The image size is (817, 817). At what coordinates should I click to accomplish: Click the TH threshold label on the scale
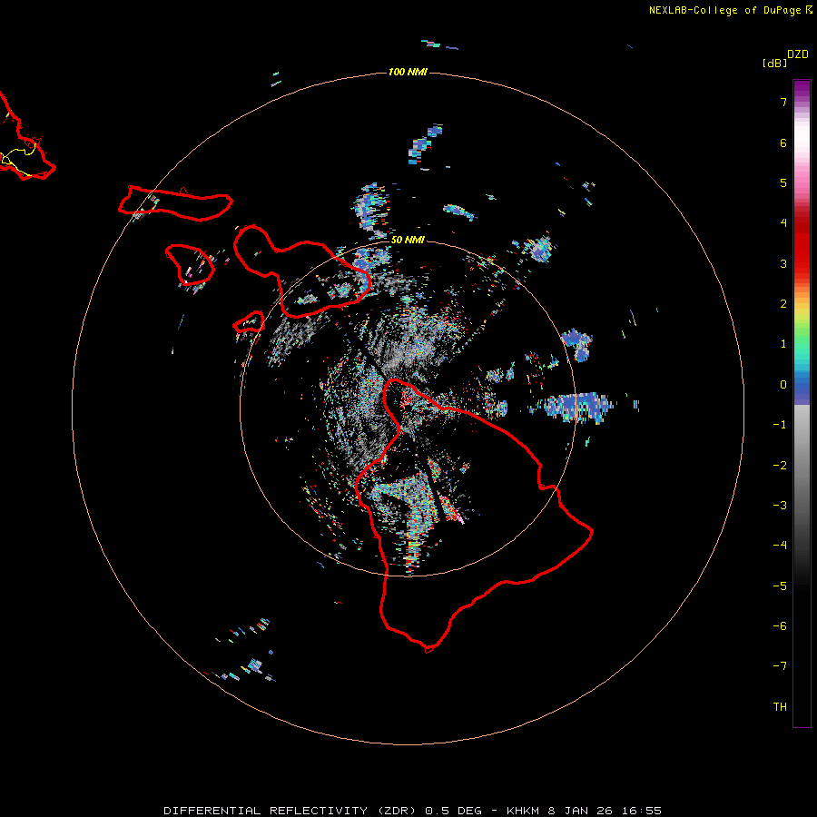[x=780, y=707]
